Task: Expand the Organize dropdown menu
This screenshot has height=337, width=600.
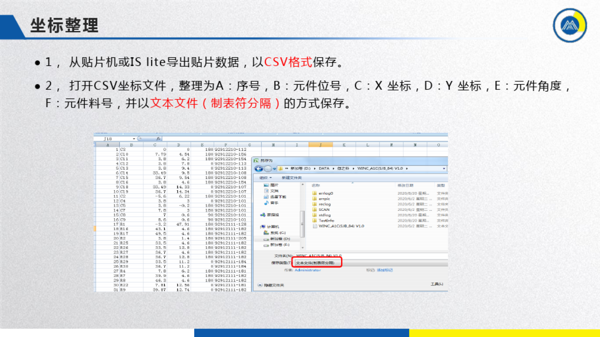Action: pyautogui.click(x=266, y=178)
